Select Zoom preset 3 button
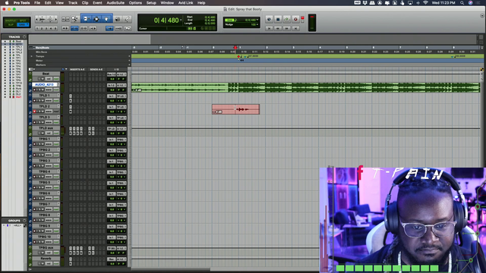This screenshot has height=273, width=486. 46,28
